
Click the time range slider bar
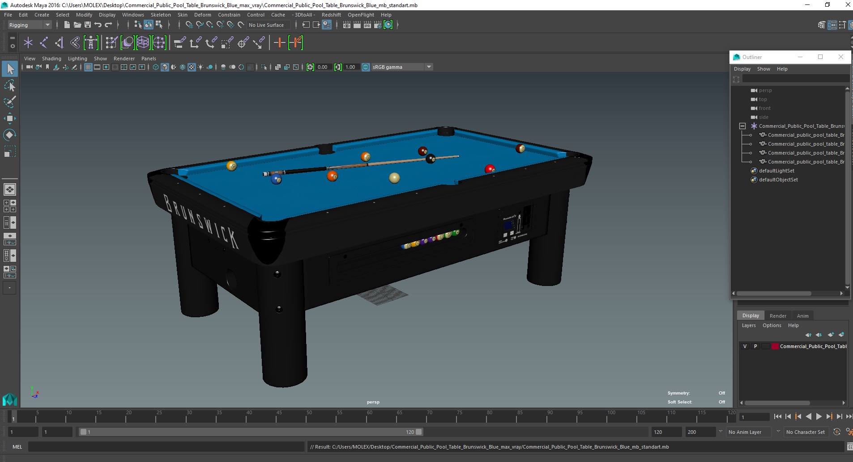[x=251, y=432]
